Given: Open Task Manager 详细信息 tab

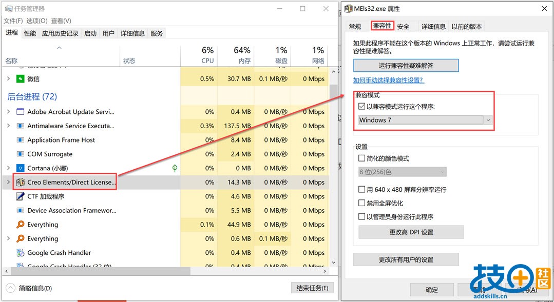Looking at the screenshot, I should (132, 33).
